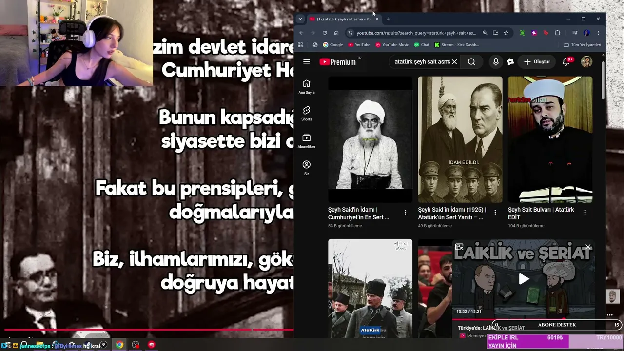The width and height of the screenshot is (624, 351).
Task: Go back in the Chrome browser
Action: click(301, 33)
